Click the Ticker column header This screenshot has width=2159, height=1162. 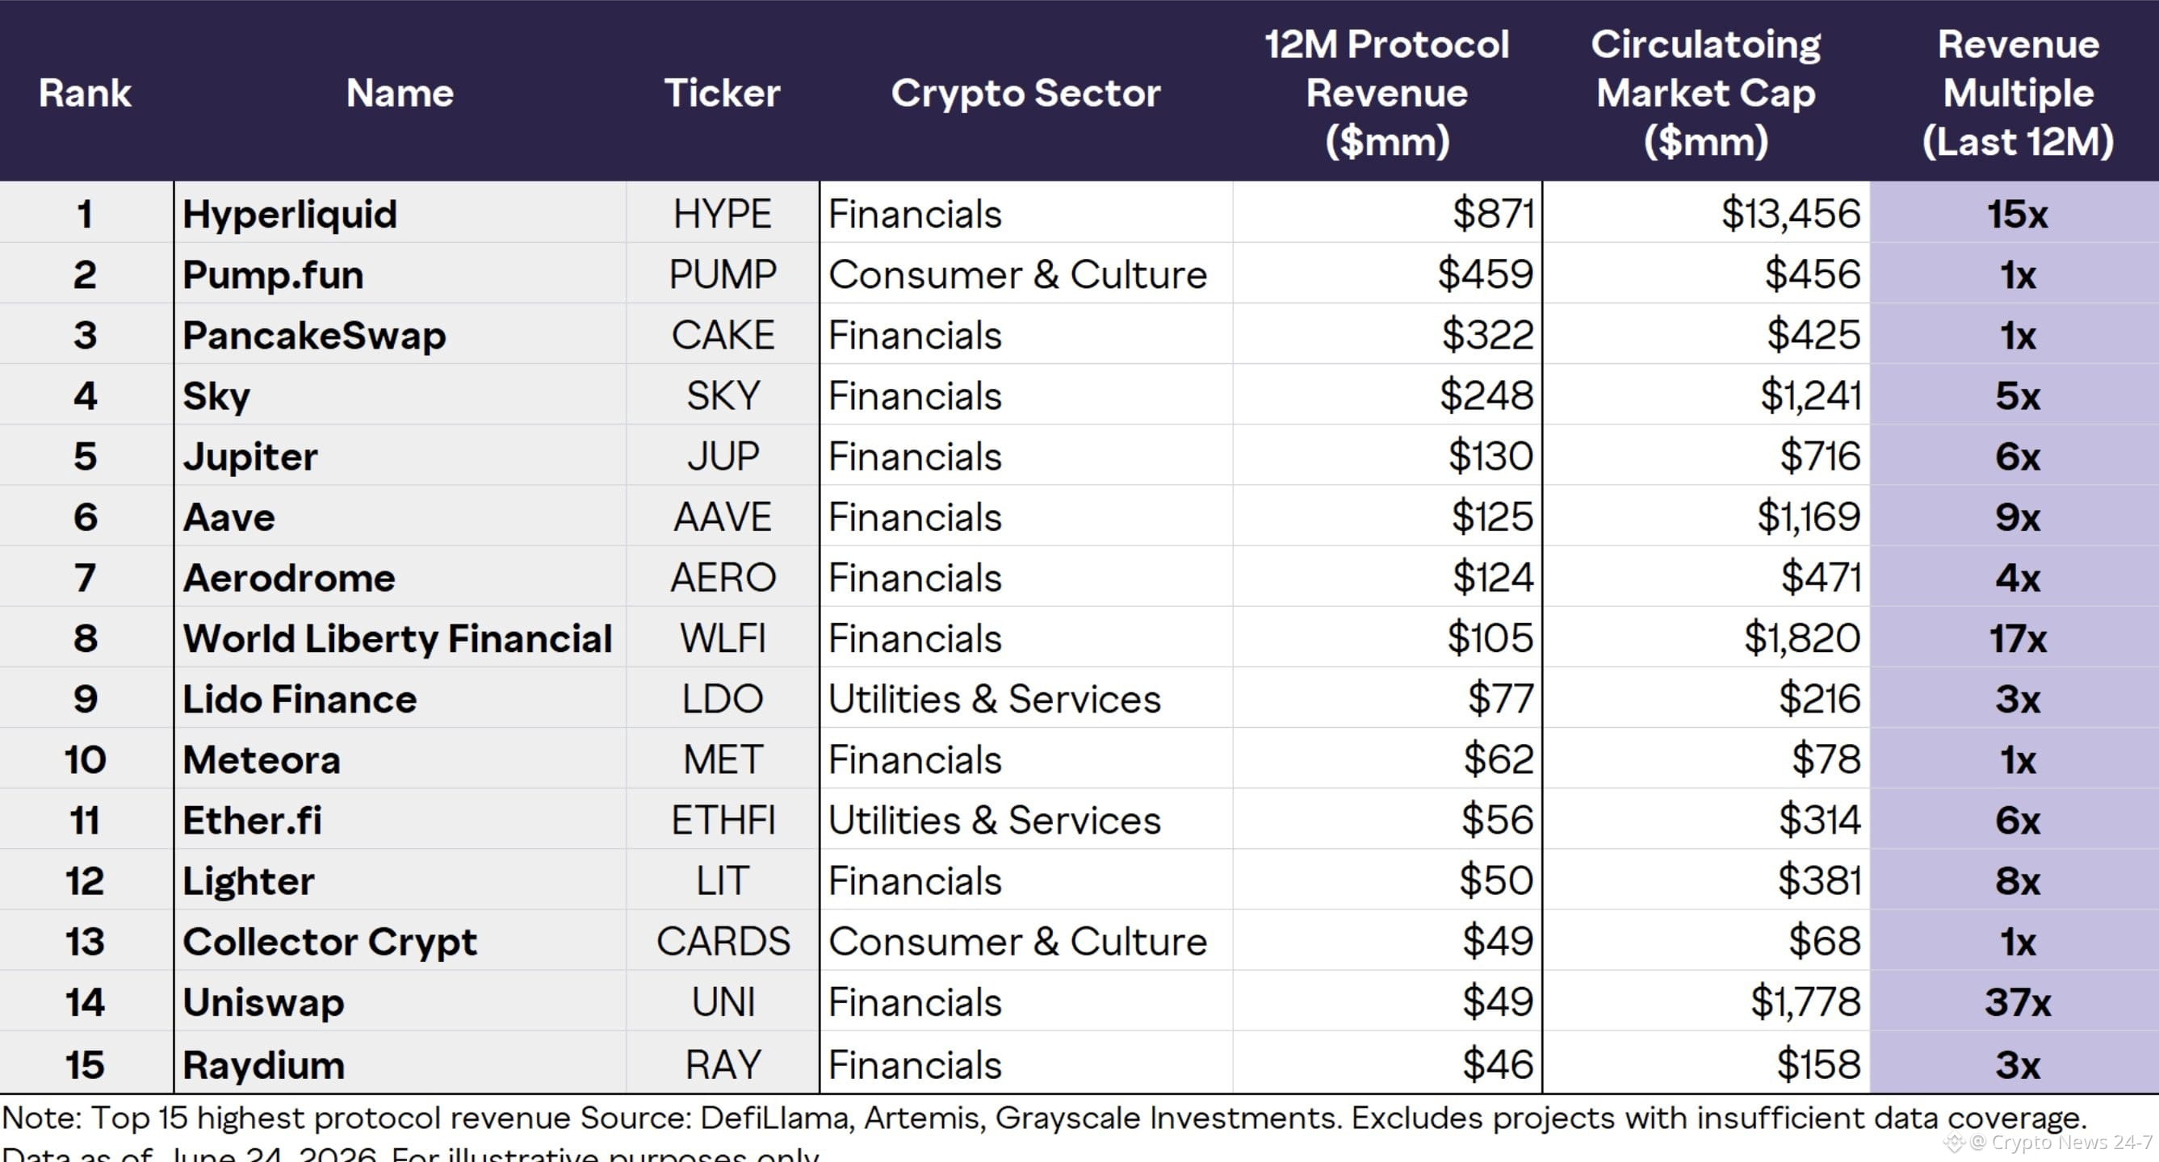722,93
